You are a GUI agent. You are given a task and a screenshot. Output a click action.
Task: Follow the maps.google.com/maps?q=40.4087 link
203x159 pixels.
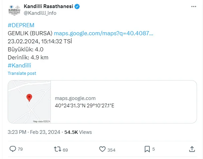point(103,34)
